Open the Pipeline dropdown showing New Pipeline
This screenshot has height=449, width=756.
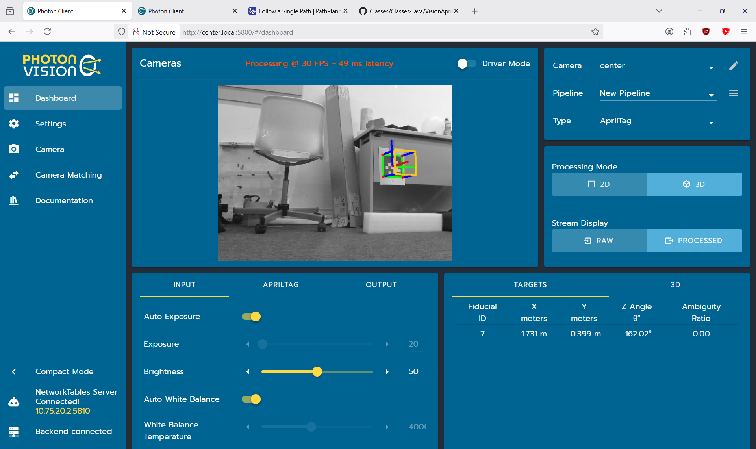click(658, 93)
